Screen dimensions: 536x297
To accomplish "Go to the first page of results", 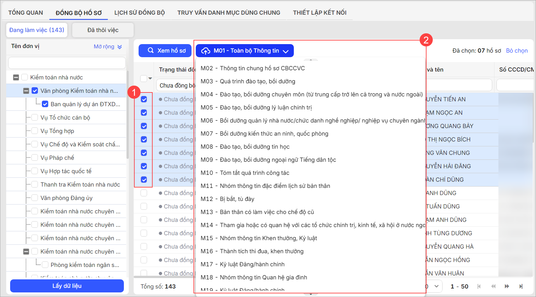I will [x=479, y=286].
